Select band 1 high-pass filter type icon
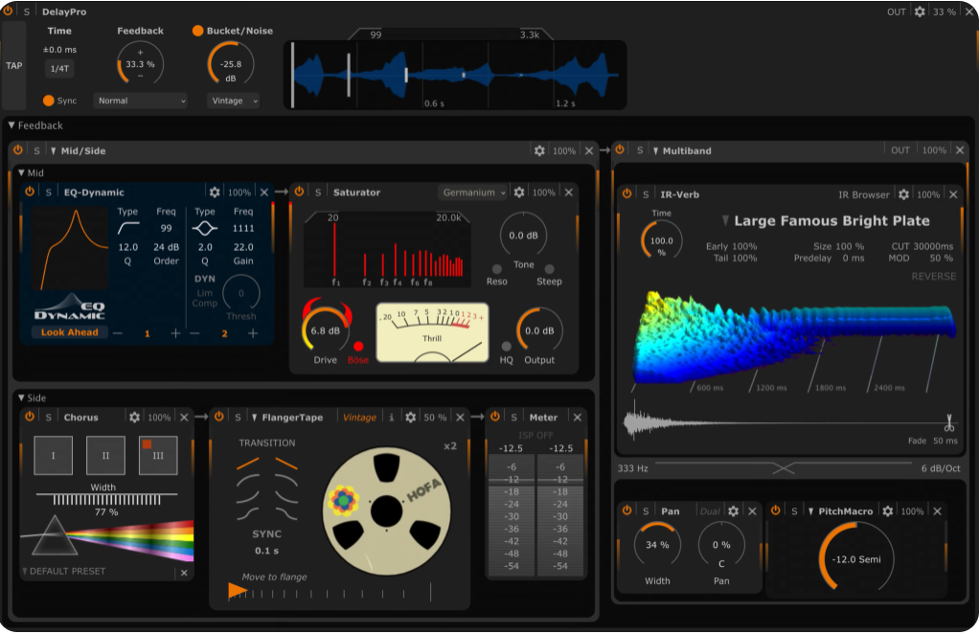The image size is (979, 634). point(128,228)
